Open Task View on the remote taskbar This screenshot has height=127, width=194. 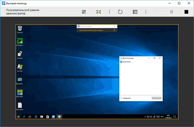30,117
